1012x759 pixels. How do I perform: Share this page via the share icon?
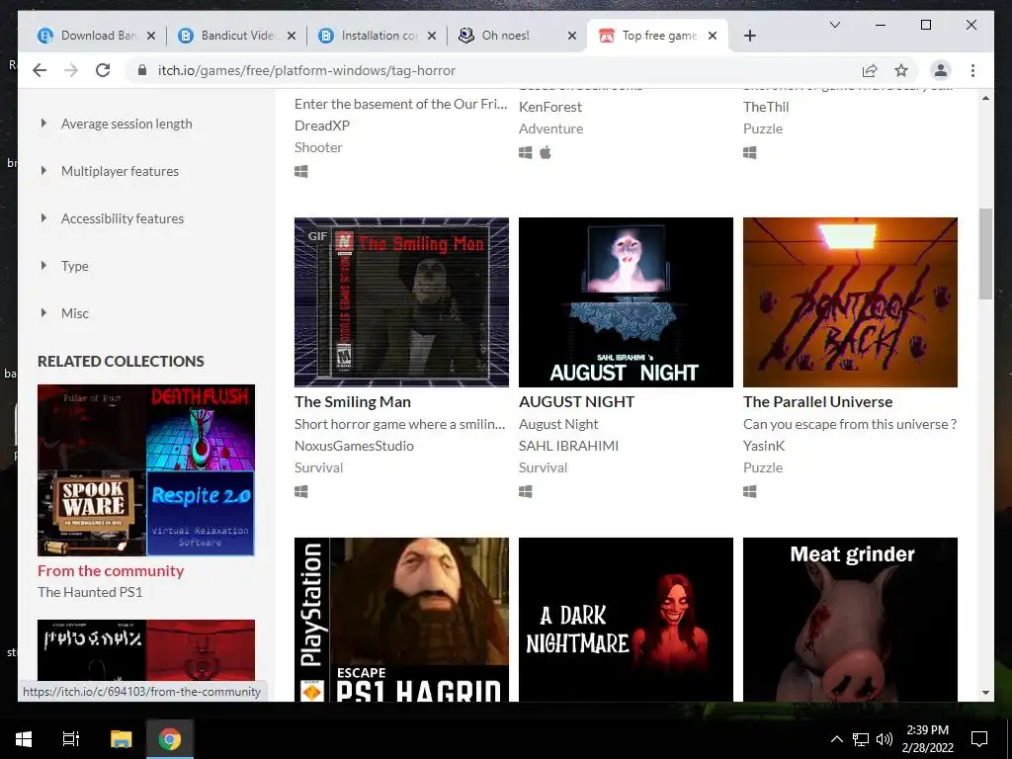point(870,70)
